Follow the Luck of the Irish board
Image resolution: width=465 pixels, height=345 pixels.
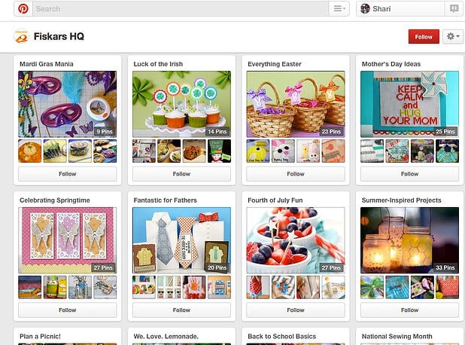tap(181, 174)
